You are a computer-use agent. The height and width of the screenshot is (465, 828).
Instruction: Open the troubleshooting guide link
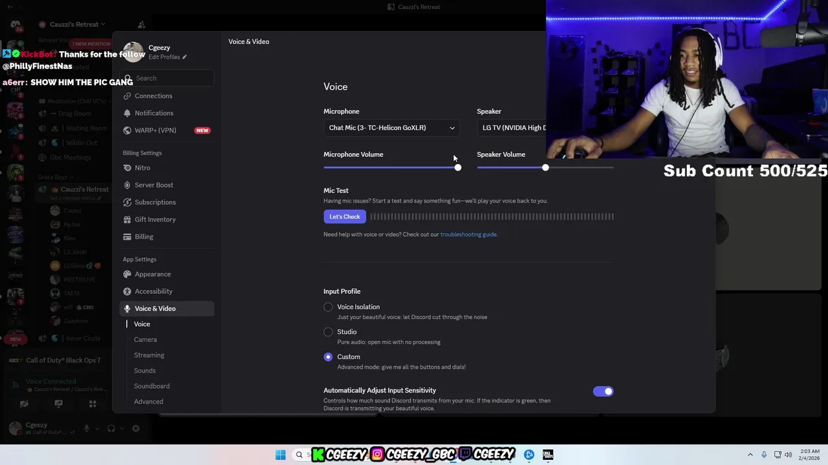pyautogui.click(x=468, y=234)
